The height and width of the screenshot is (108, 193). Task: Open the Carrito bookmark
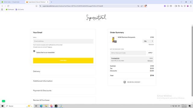(20, 9)
